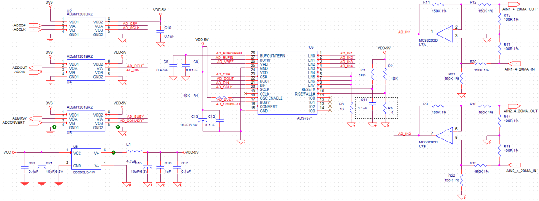
Task: Select capacitor C9 symbol
Action: (173, 65)
